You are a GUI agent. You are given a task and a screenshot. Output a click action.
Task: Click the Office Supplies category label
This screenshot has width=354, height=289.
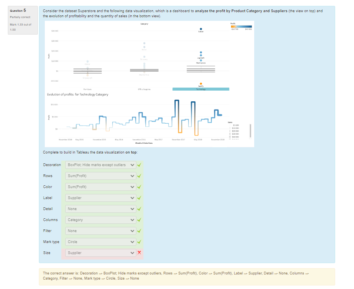144,89
